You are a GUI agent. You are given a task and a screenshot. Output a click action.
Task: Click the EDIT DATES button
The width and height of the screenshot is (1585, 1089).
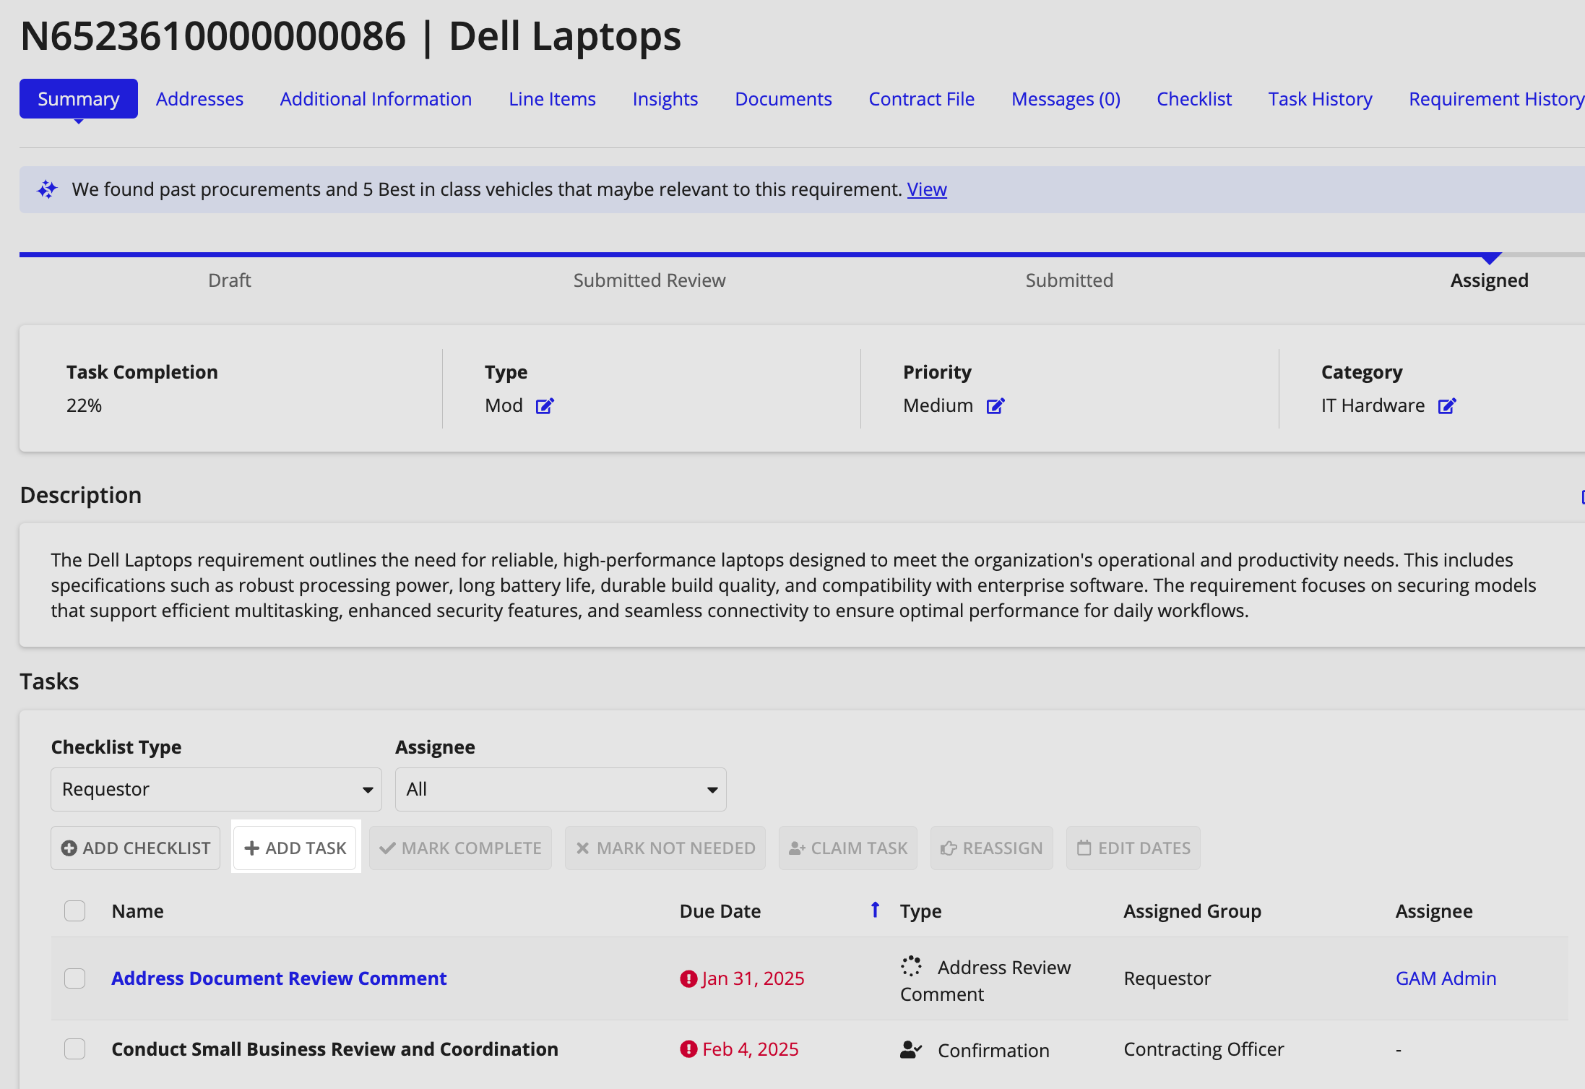[x=1133, y=848]
